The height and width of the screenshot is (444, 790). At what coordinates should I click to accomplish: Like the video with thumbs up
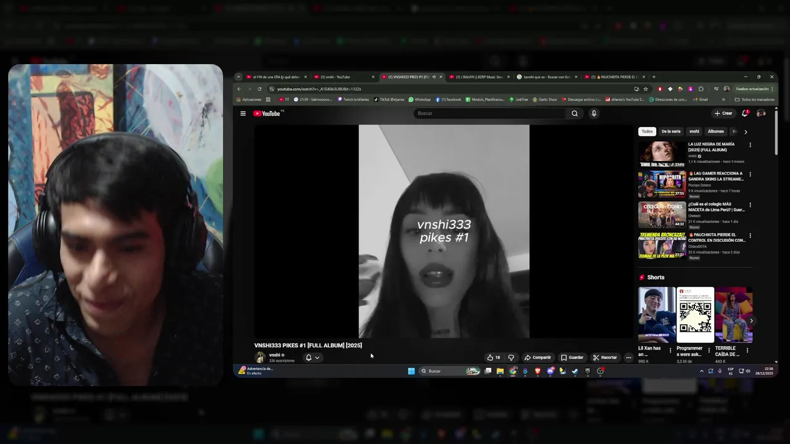(x=494, y=358)
